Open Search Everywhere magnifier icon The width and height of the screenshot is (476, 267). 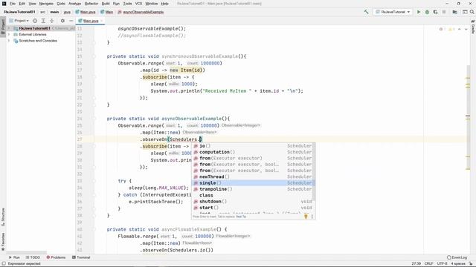coord(472,12)
